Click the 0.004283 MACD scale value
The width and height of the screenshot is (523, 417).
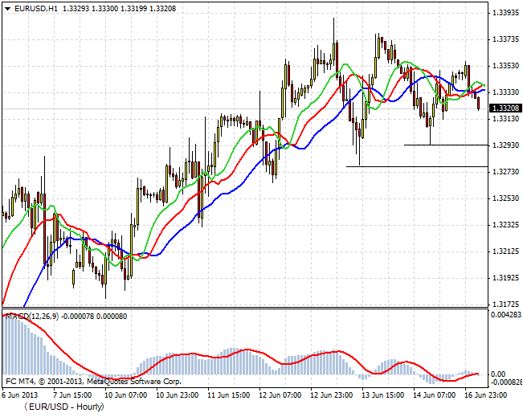click(x=505, y=315)
